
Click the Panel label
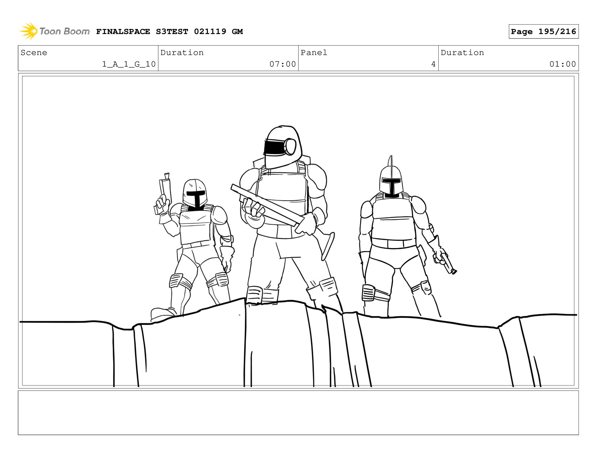click(x=314, y=52)
